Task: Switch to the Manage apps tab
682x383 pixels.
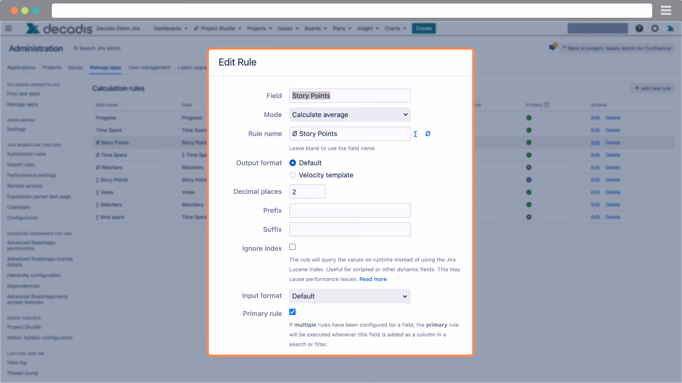Action: (x=105, y=67)
